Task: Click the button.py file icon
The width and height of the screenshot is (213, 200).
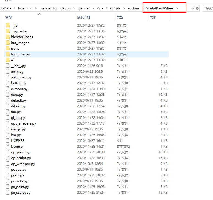Action: pyautogui.click(x=8, y=83)
